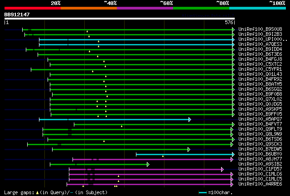This screenshot has height=196, width=290.
Task: Click the arrowhead ending UniRef100_A9SIB2 alignment
Action: pos(148,165)
